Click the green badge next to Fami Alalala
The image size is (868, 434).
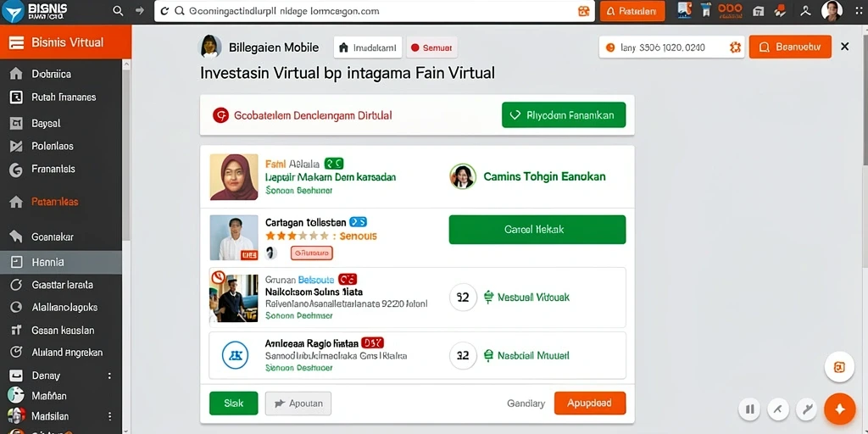pos(334,164)
